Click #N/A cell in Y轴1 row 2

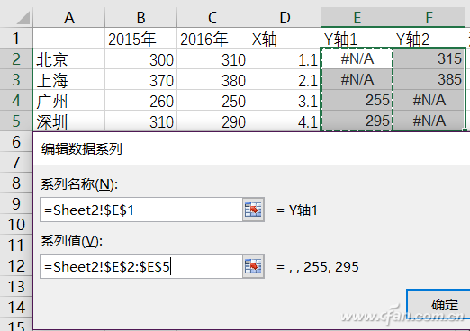(x=357, y=58)
